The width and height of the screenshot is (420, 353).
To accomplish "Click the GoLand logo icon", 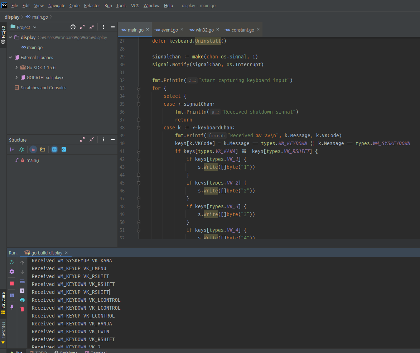I will 4,5.
